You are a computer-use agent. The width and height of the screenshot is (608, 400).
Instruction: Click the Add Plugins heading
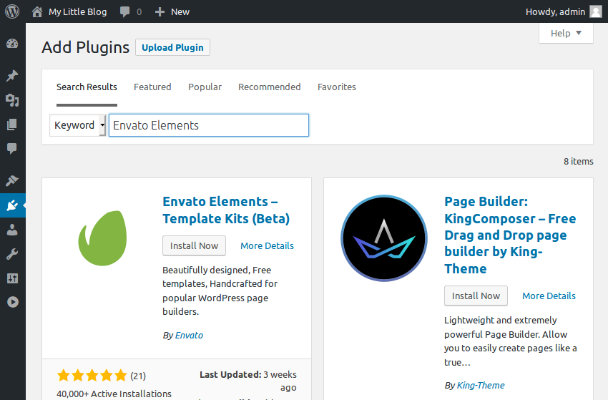[85, 47]
